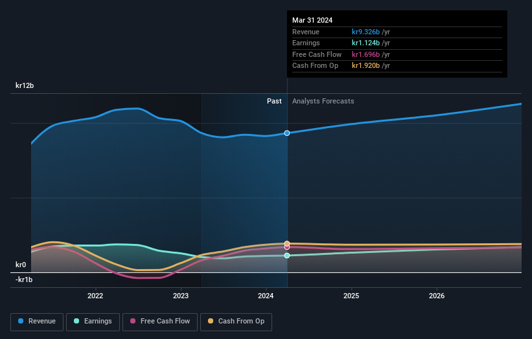Click the 2026 x-axis label
The image size is (532, 339).
437,296
